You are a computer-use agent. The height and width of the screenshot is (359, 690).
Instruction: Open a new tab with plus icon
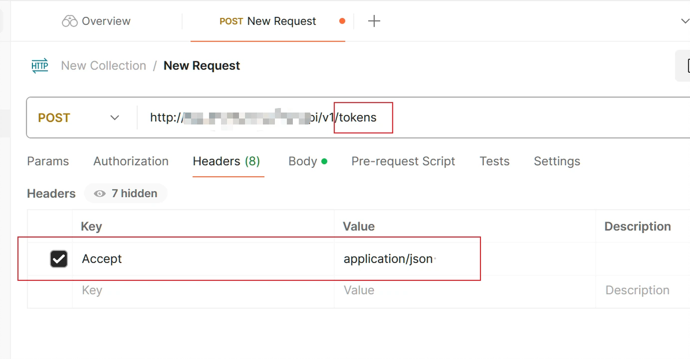coord(375,21)
